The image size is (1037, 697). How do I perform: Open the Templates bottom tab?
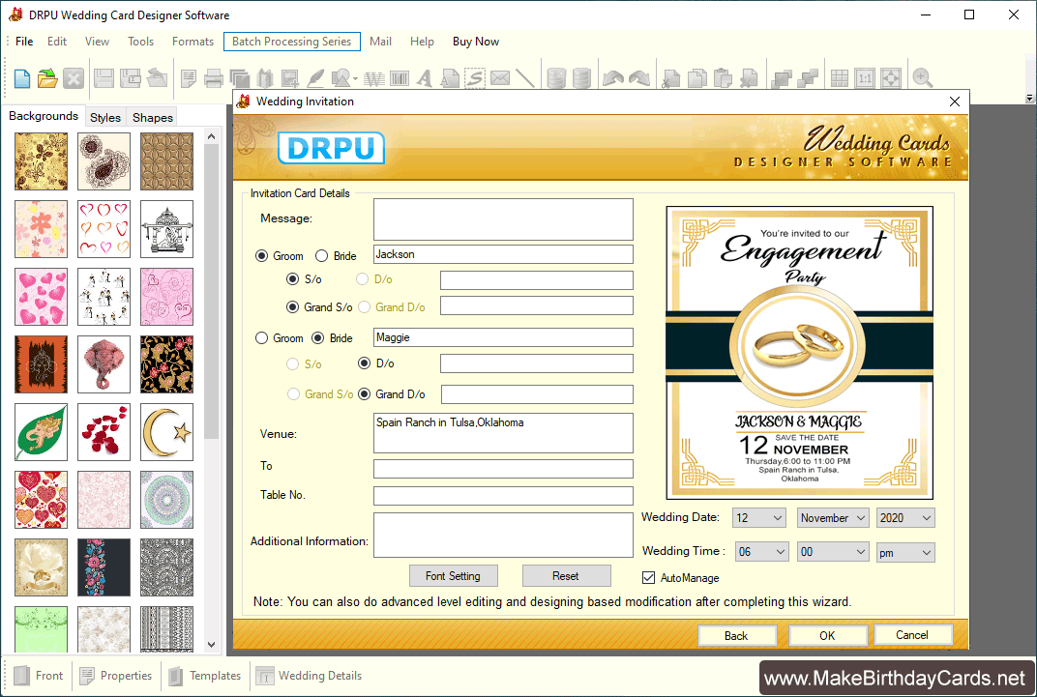[x=205, y=676]
